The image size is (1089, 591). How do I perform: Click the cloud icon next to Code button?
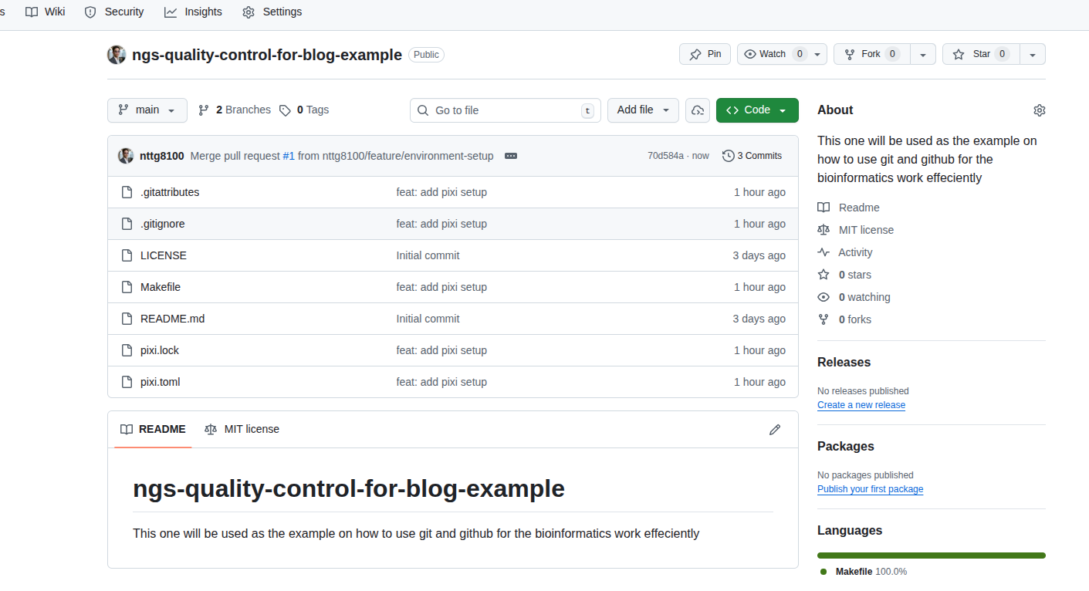[698, 110]
